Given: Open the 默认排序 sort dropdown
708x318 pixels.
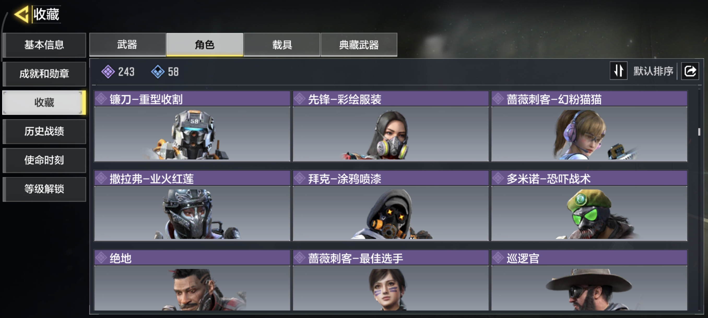Looking at the screenshot, I should pos(653,71).
